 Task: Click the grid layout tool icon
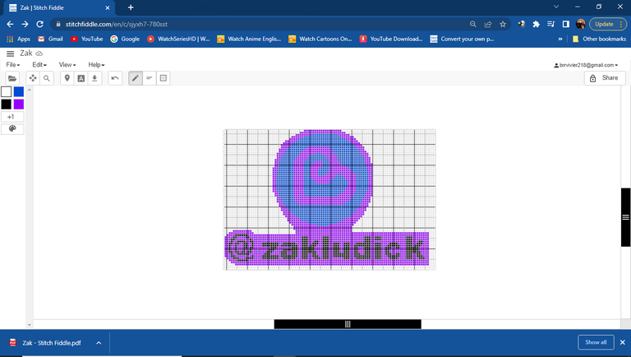pos(163,78)
